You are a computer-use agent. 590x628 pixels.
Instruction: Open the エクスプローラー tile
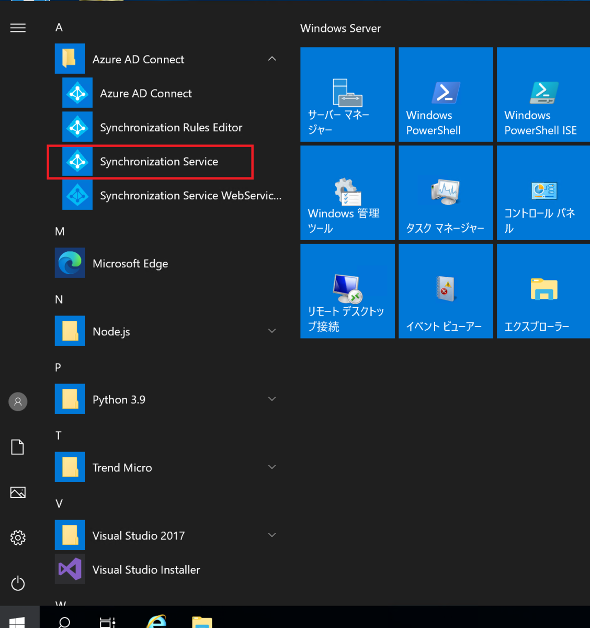tap(543, 291)
